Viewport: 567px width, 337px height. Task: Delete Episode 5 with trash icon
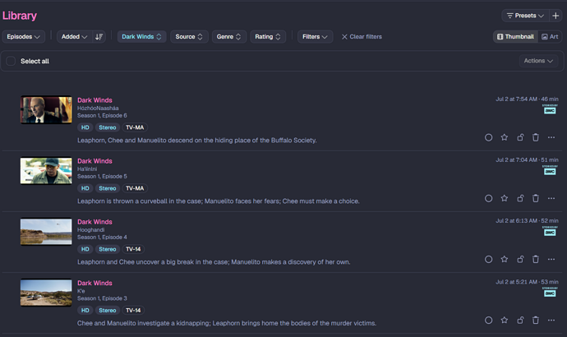pyautogui.click(x=536, y=198)
